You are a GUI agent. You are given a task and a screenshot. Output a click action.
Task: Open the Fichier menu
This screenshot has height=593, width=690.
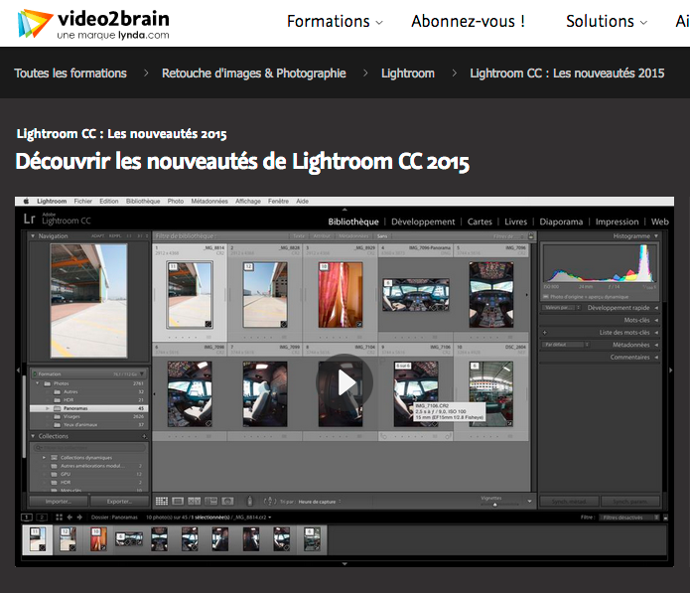pyautogui.click(x=83, y=202)
